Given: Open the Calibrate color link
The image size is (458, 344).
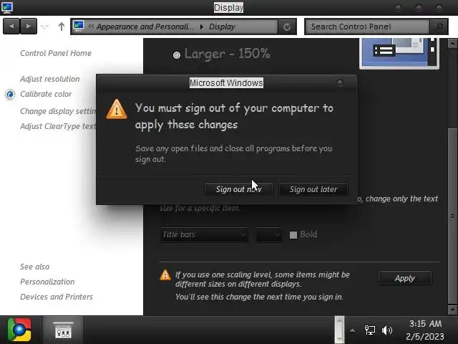Looking at the screenshot, I should click(46, 94).
